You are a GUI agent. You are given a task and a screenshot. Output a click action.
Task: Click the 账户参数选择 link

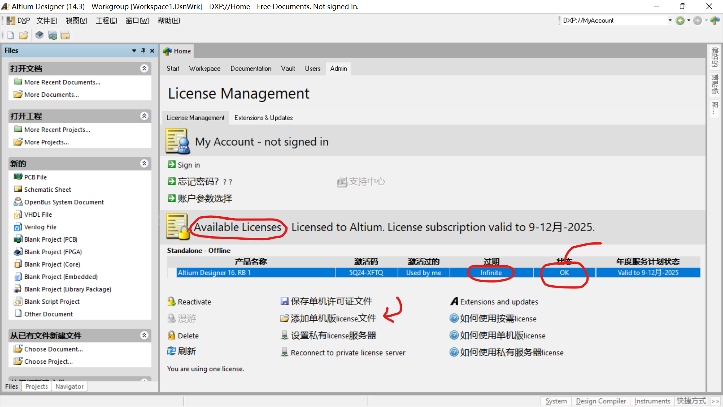(x=205, y=199)
